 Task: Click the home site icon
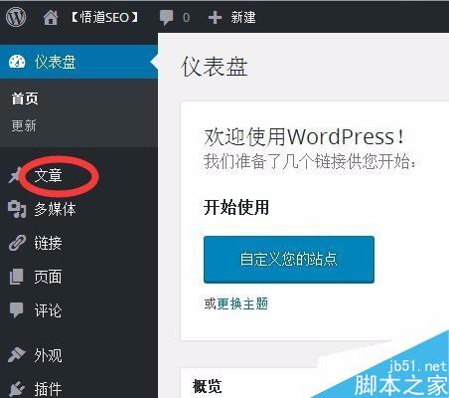click(51, 17)
